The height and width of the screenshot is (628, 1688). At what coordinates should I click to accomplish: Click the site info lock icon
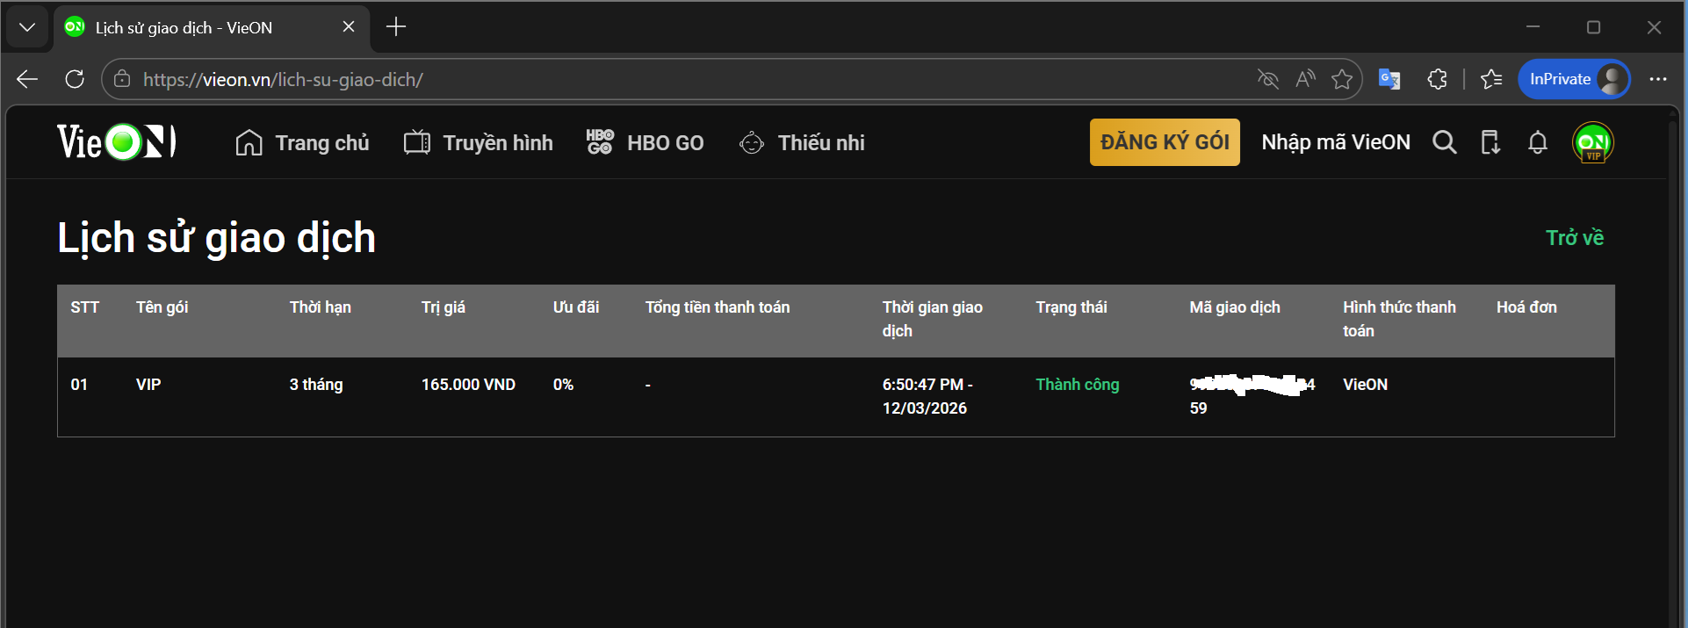tap(122, 79)
